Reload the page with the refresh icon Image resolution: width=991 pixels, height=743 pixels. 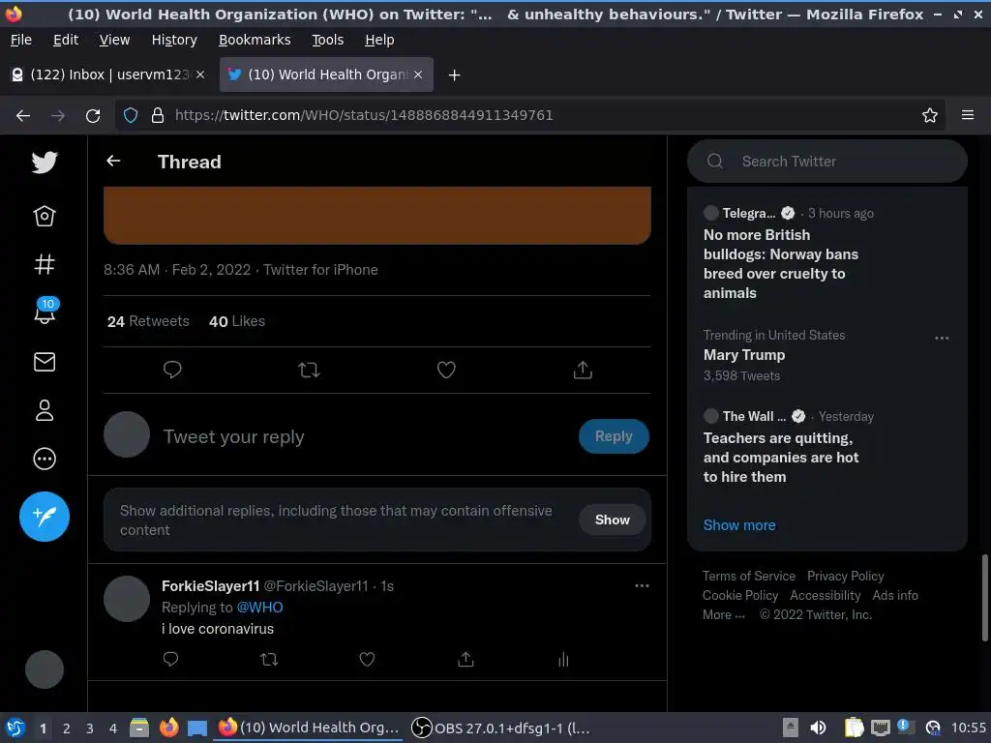click(x=93, y=115)
